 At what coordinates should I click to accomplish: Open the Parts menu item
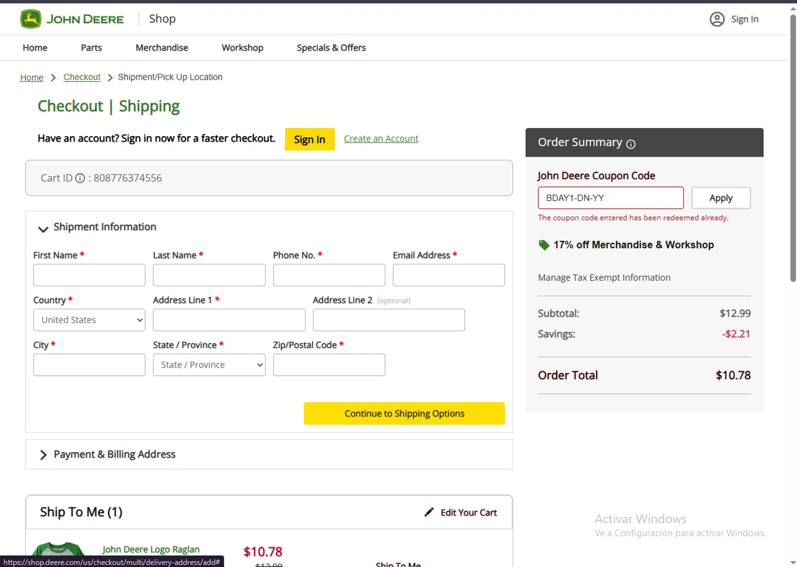[x=91, y=48]
